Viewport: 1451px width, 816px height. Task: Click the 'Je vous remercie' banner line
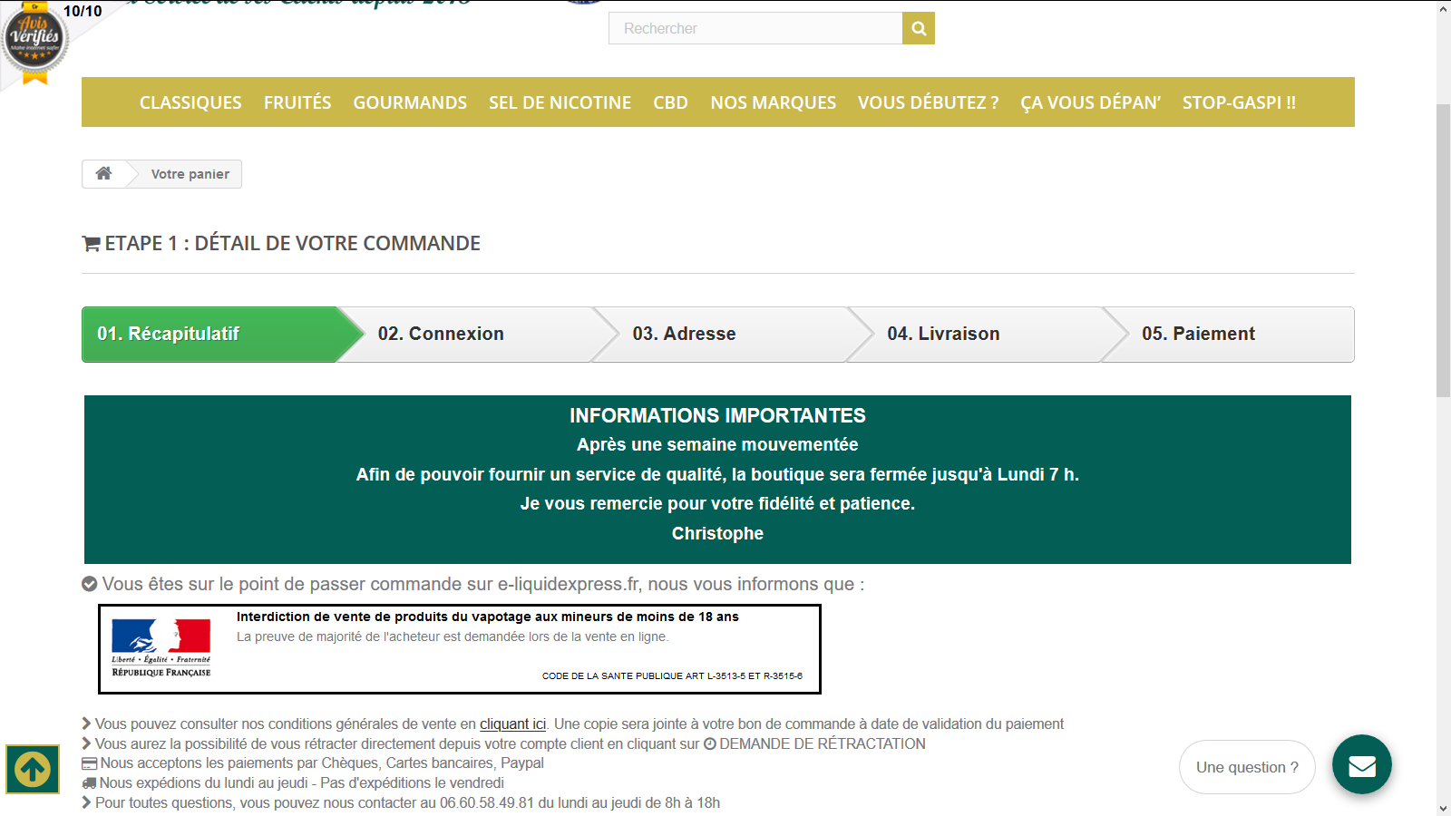717,504
